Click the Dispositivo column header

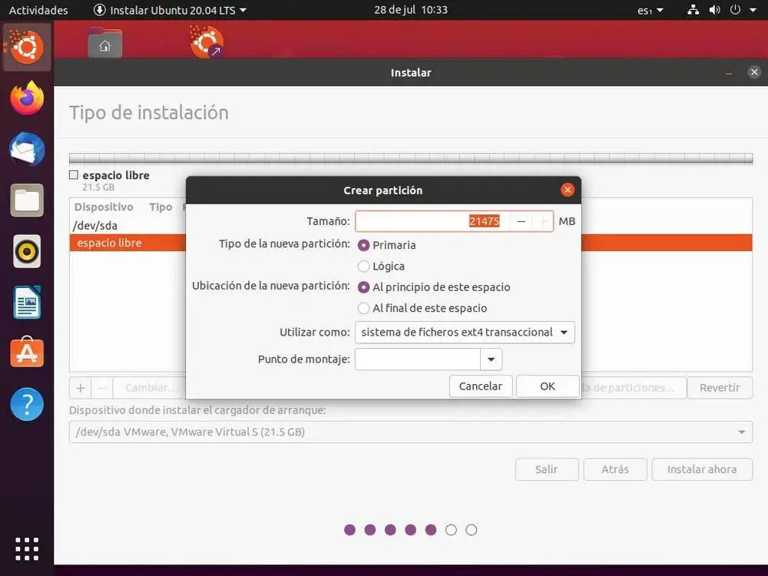pyautogui.click(x=104, y=207)
